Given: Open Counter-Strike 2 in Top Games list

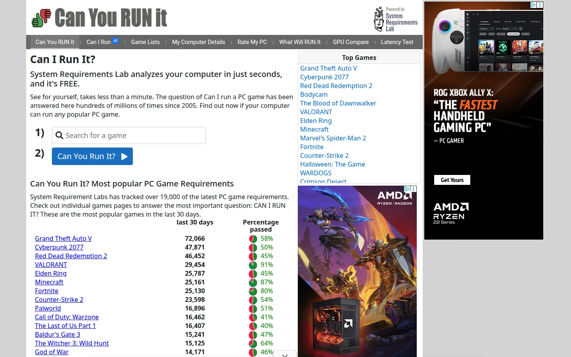Looking at the screenshot, I should point(324,155).
